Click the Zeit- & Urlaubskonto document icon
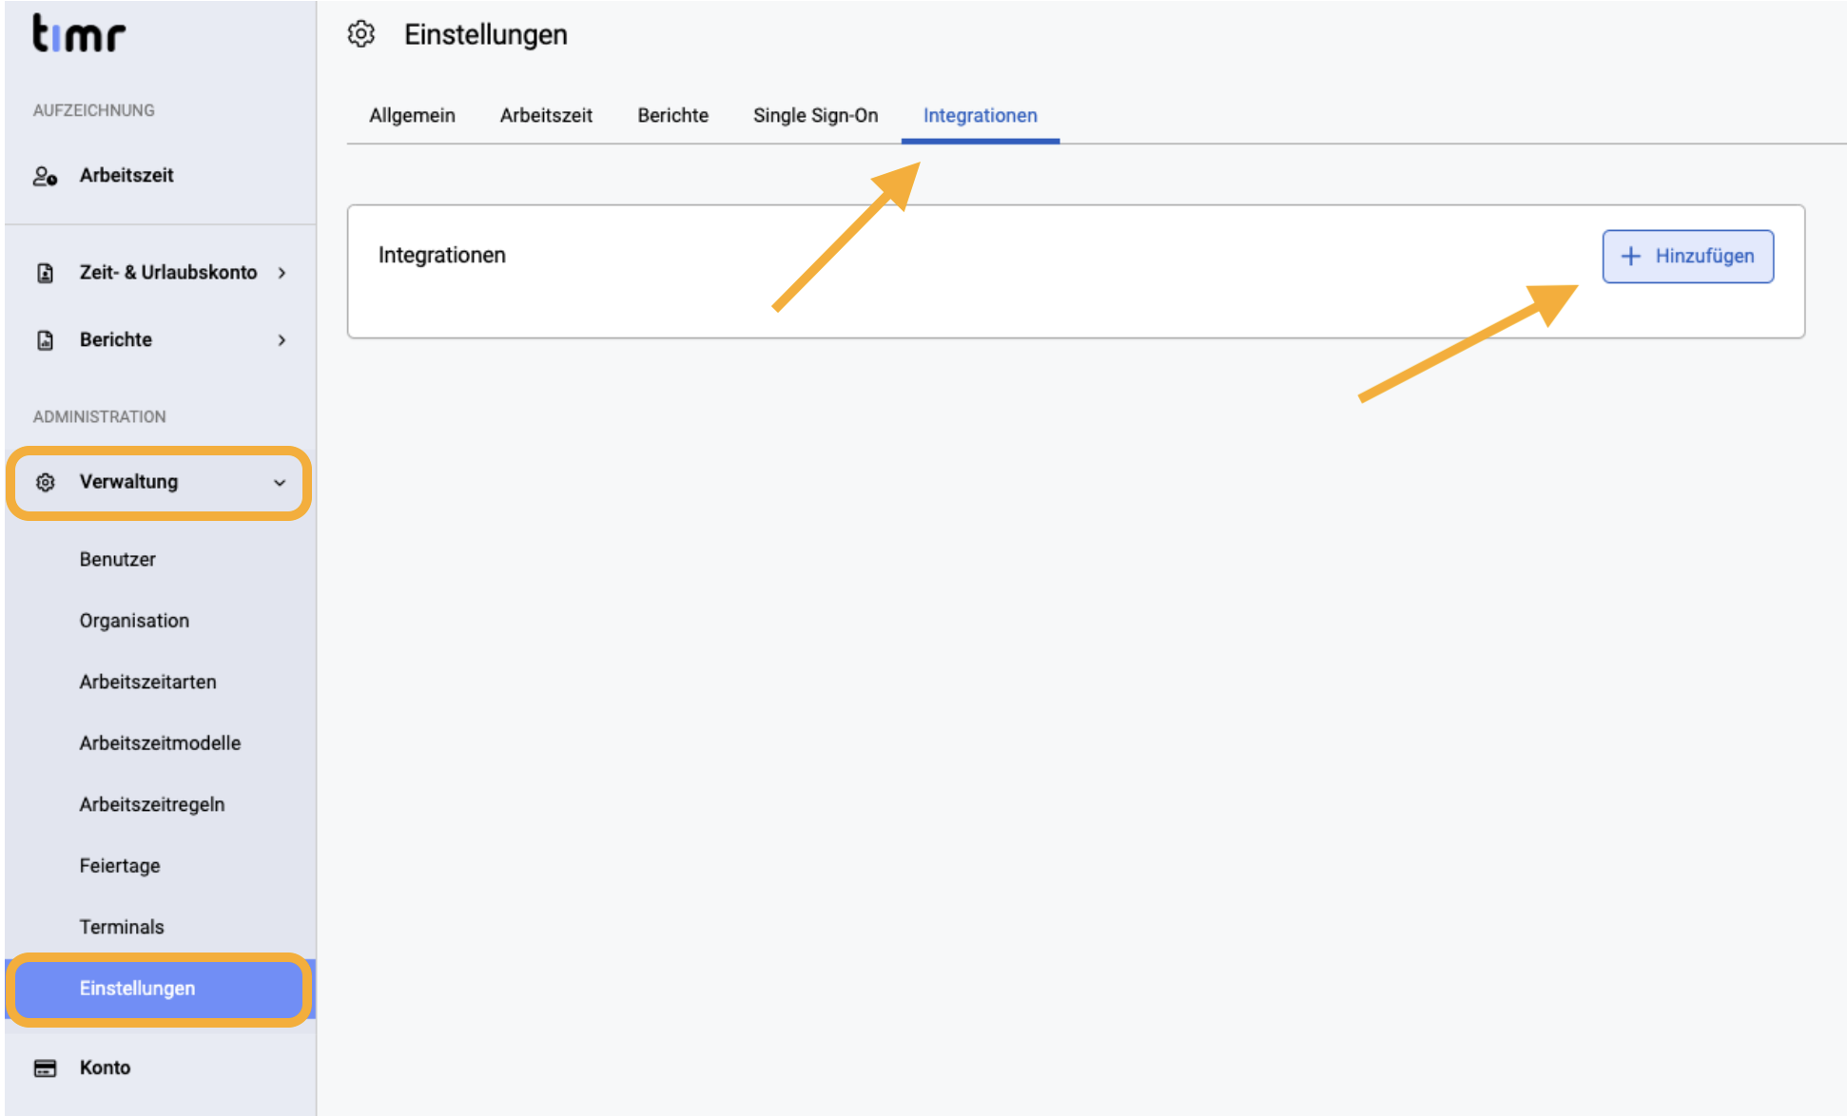The height and width of the screenshot is (1116, 1847). click(x=45, y=273)
